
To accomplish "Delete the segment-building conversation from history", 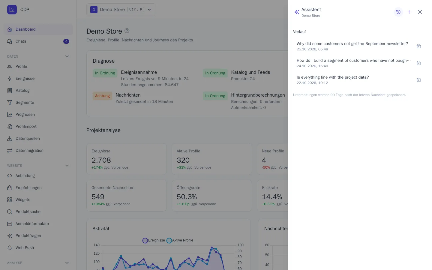I will pyautogui.click(x=419, y=63).
